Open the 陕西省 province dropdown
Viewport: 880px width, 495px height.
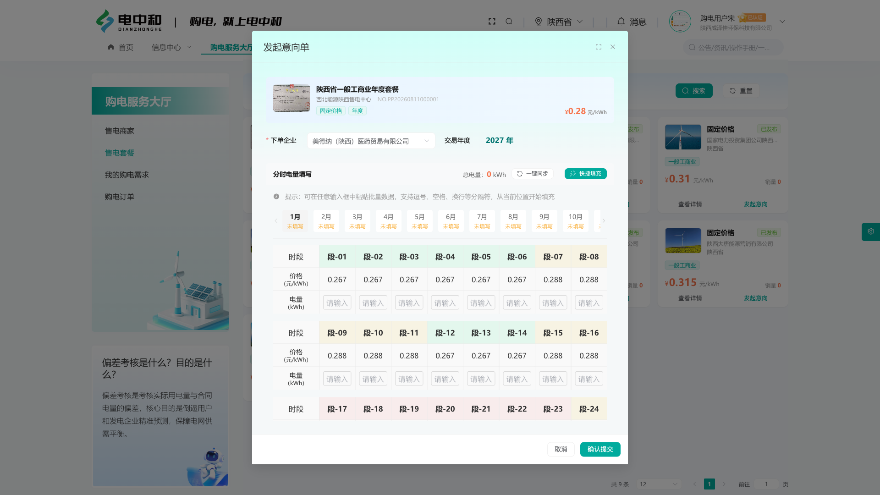click(x=559, y=22)
